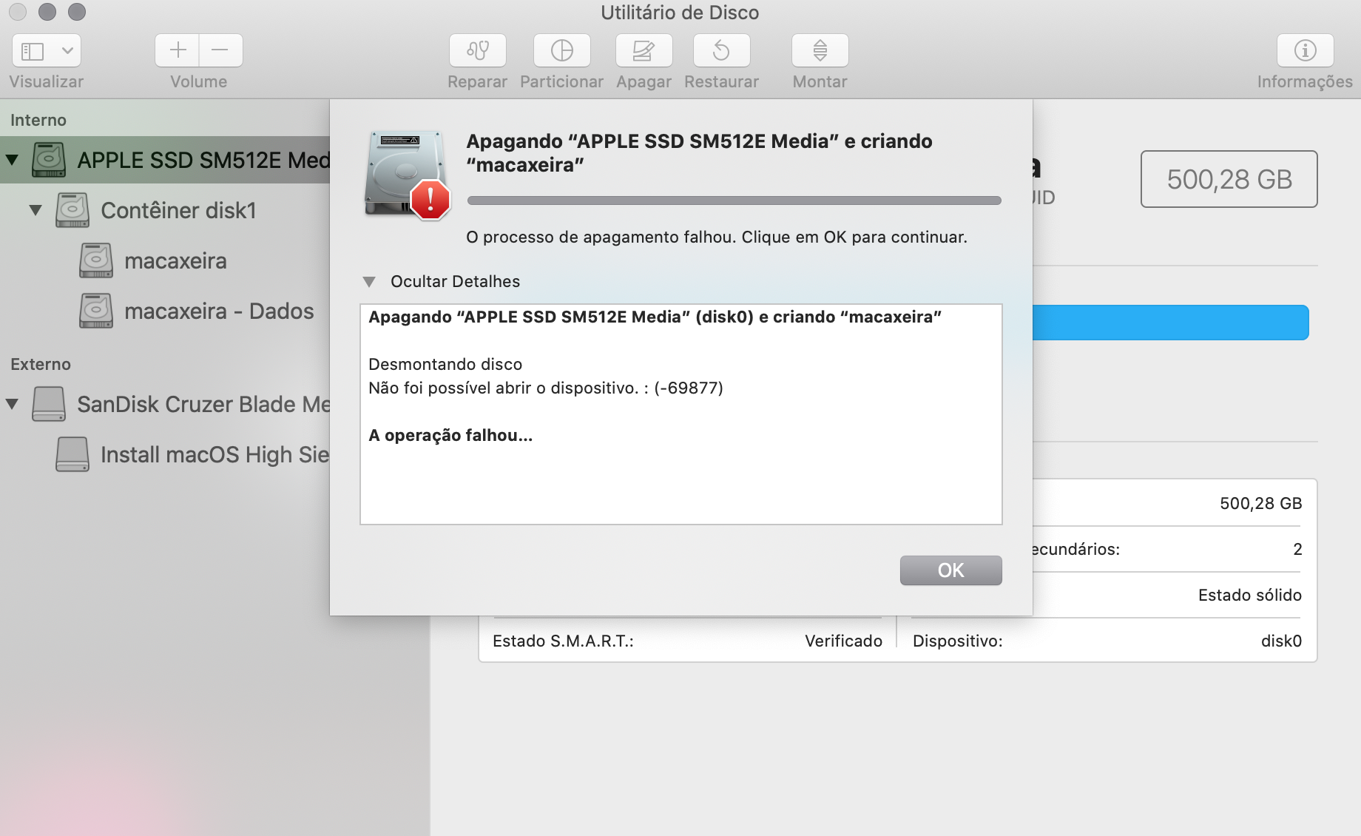Screen dimensions: 1361x836
Task: Select the macaxeira - Dados volume
Action: coord(165,311)
